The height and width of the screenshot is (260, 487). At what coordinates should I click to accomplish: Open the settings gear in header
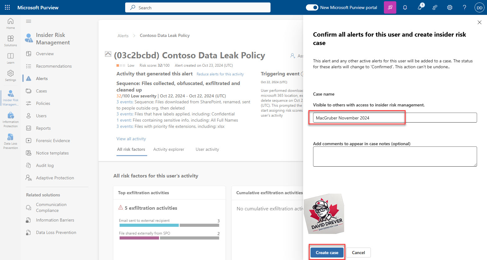click(x=450, y=7)
